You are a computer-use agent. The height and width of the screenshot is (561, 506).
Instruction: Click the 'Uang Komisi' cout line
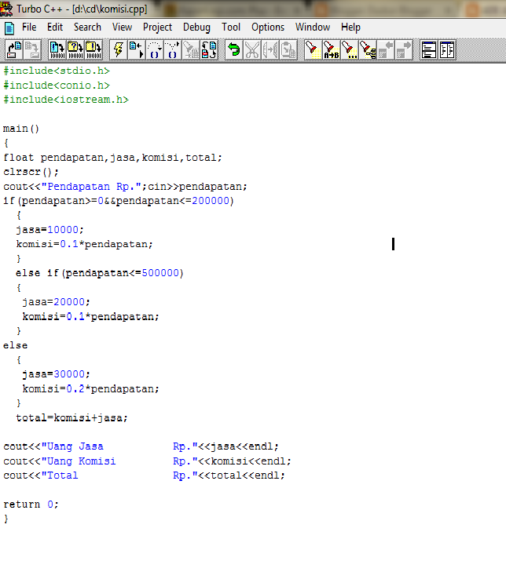click(x=147, y=461)
